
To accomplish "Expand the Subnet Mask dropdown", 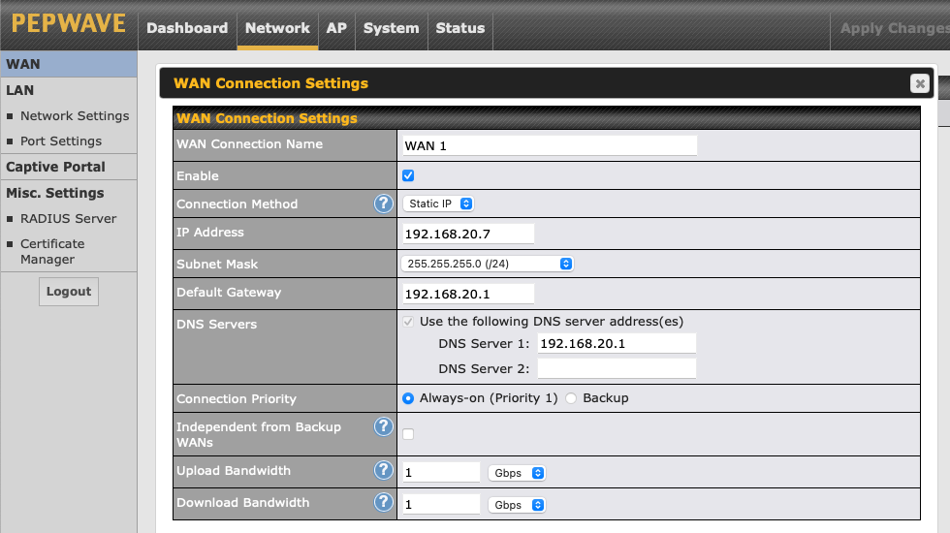I will tap(488, 264).
